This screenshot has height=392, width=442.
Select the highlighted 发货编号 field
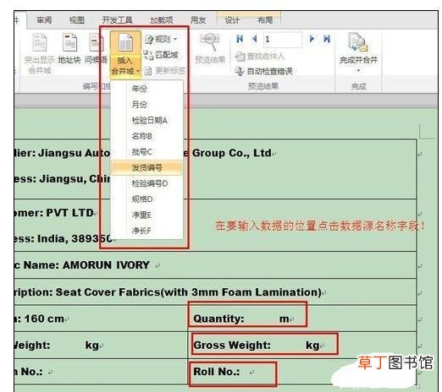pos(146,167)
